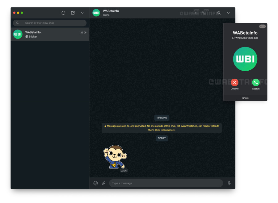The image size is (278, 203).
Task: Open the monkey sticker message
Action: pos(115,157)
